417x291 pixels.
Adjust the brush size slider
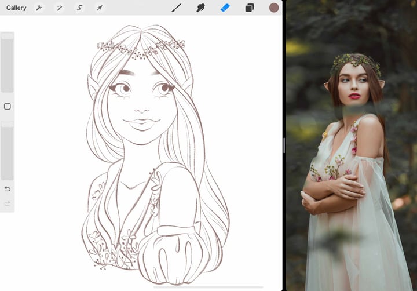click(7, 62)
